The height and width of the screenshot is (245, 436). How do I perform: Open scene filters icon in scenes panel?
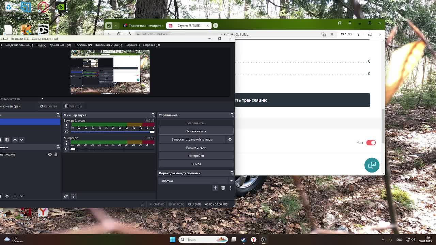7,140
